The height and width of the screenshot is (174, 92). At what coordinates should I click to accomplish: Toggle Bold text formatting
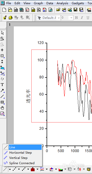pos(76,18)
